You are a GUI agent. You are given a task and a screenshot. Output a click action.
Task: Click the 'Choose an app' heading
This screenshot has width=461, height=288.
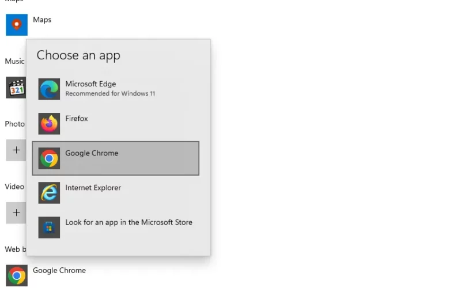coord(78,55)
